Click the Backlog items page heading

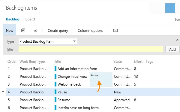point(22,8)
